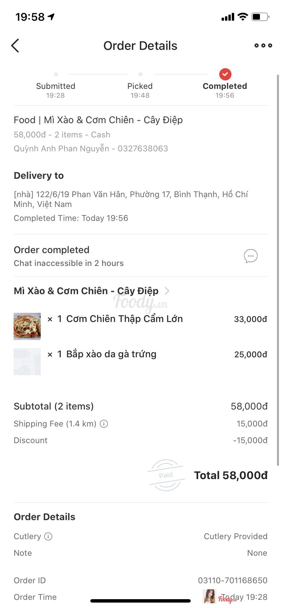
Task: Open Mì Xào & Cơm Chiên restaurant page
Action: (x=86, y=291)
